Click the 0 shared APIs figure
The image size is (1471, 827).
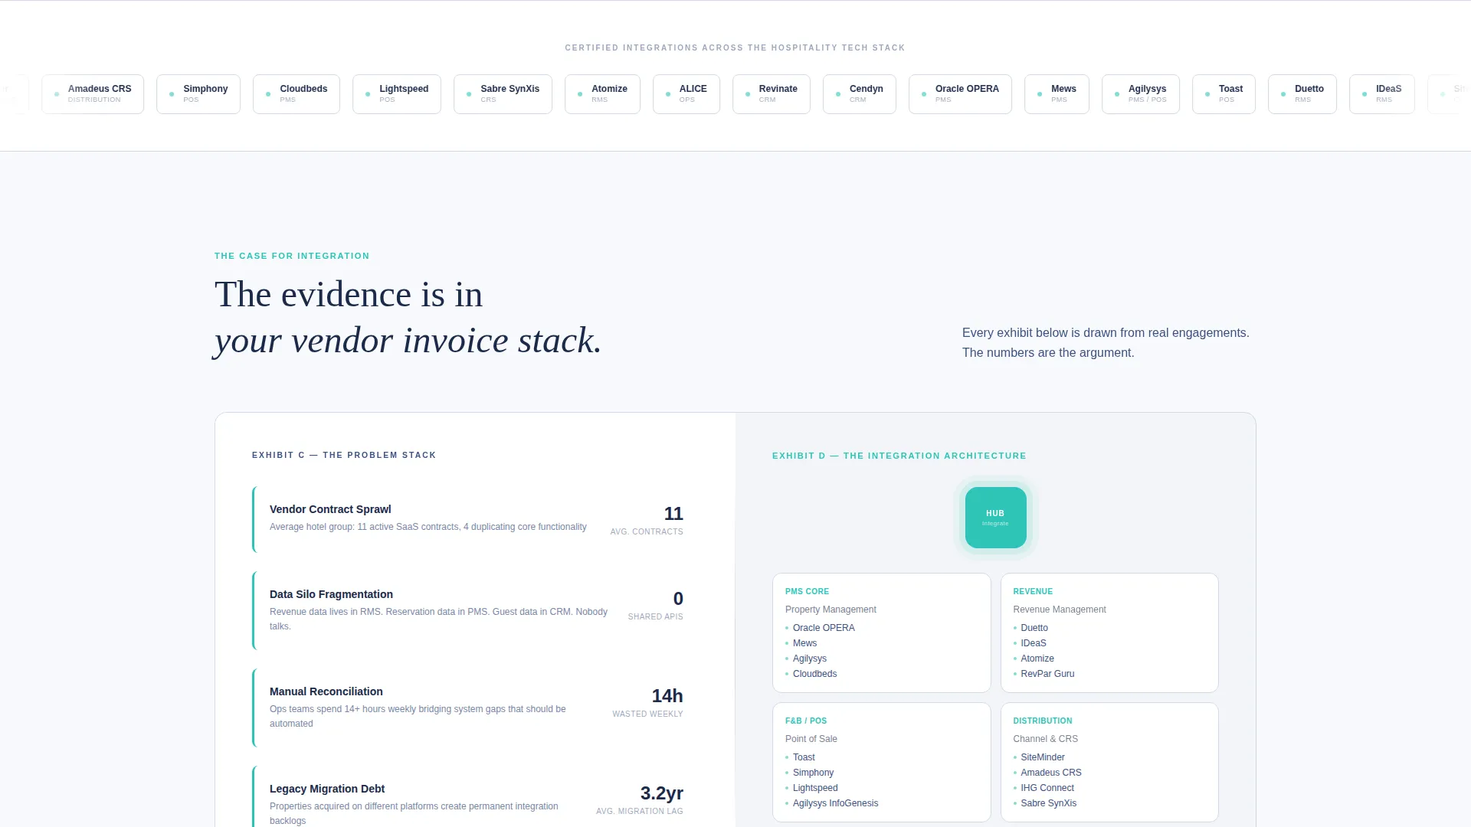point(678,599)
